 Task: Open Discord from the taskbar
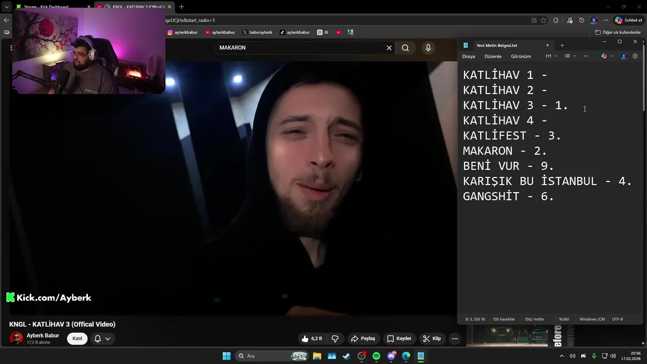pyautogui.click(x=391, y=356)
